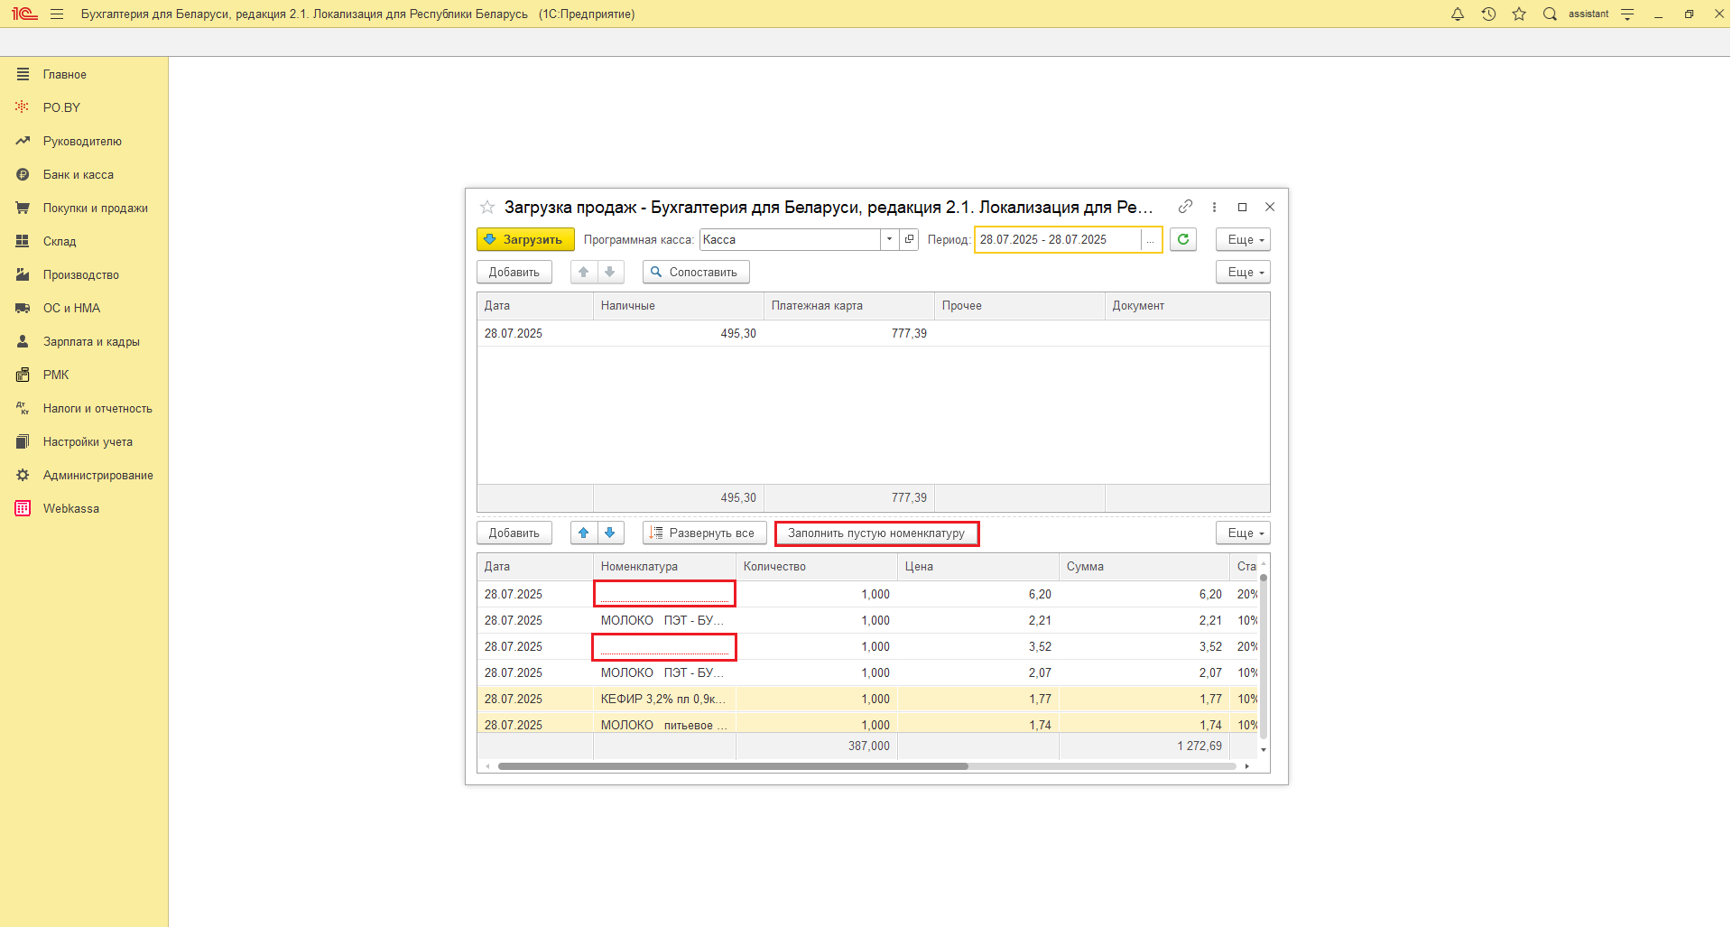Click the Документ column header

[1188, 306]
